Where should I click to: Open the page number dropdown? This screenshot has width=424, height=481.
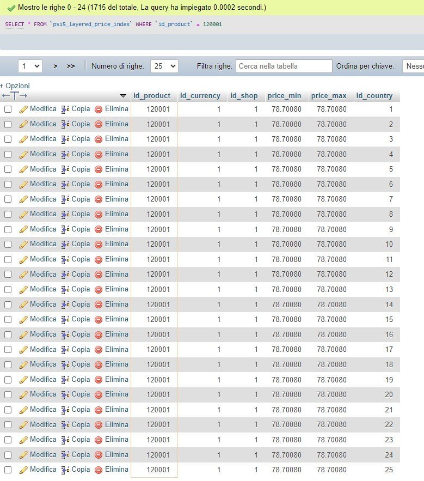pyautogui.click(x=30, y=66)
